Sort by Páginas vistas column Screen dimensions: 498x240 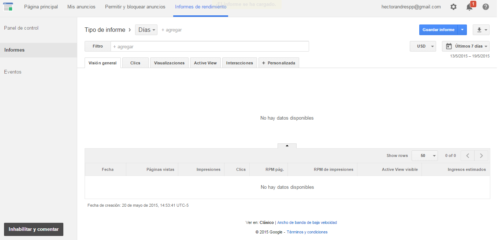click(x=160, y=169)
